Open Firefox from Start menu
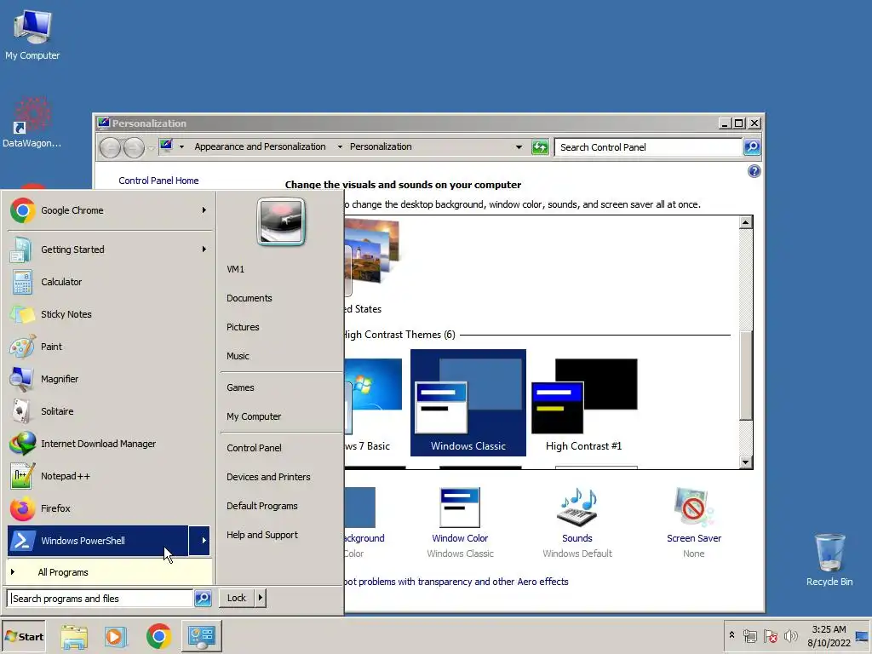This screenshot has width=872, height=654. pyautogui.click(x=109, y=508)
